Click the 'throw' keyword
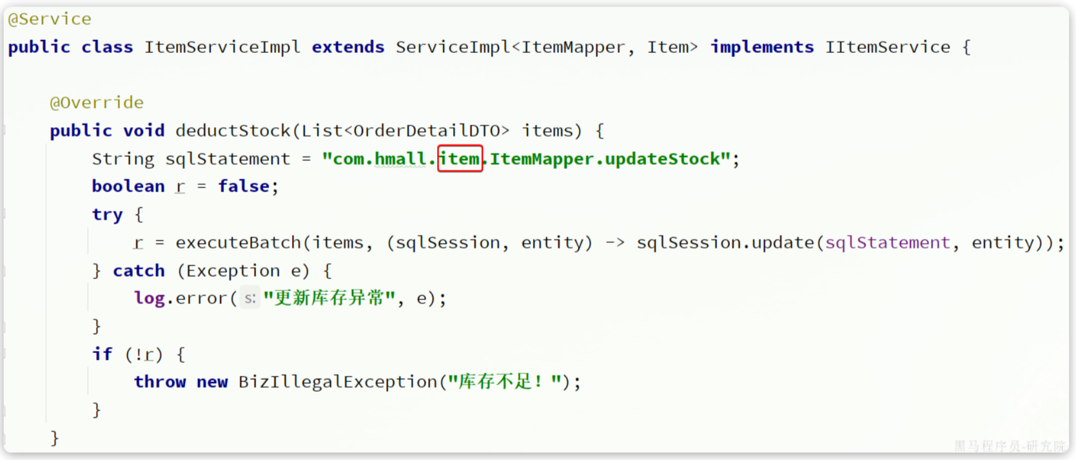 pyautogui.click(x=160, y=382)
